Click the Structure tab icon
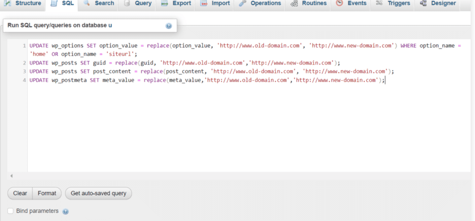This screenshot has height=221, width=475. [7, 3]
